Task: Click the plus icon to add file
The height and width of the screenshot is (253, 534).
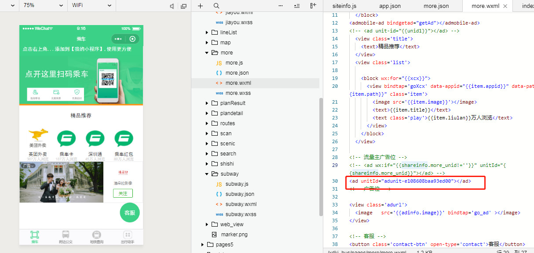Action: 201,6
